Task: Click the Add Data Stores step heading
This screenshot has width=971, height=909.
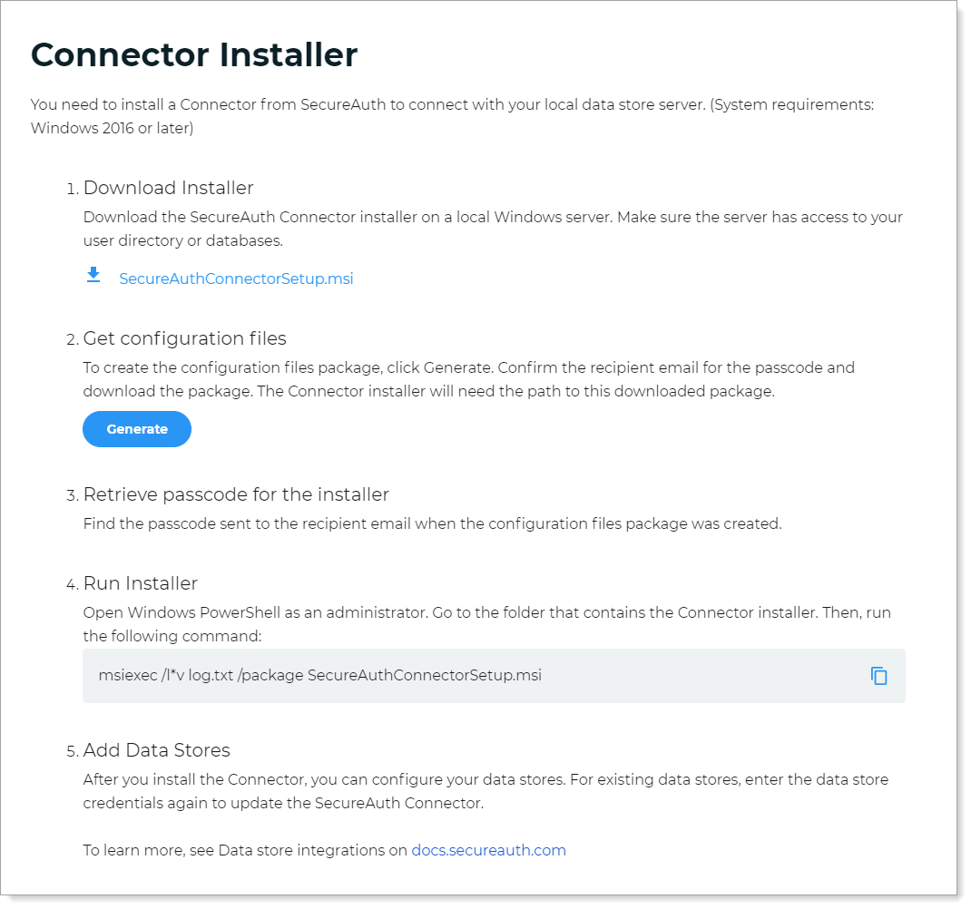Action: coord(156,750)
